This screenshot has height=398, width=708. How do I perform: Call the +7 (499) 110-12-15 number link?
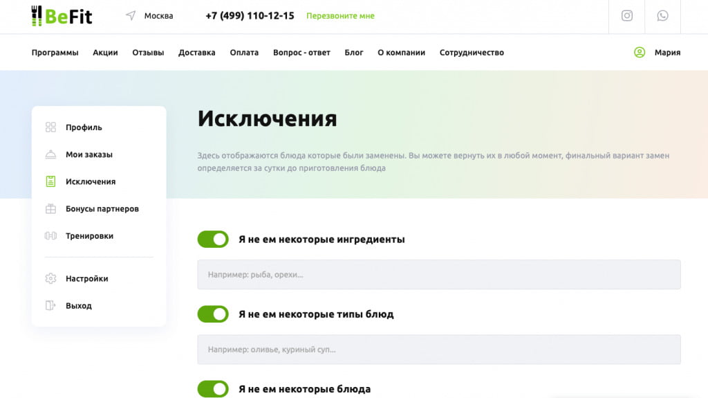(250, 16)
